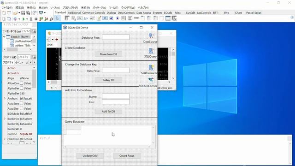Click the Open folder icon in main toolbar
Viewport: 295px width, 166px height.
(x=15, y=13)
